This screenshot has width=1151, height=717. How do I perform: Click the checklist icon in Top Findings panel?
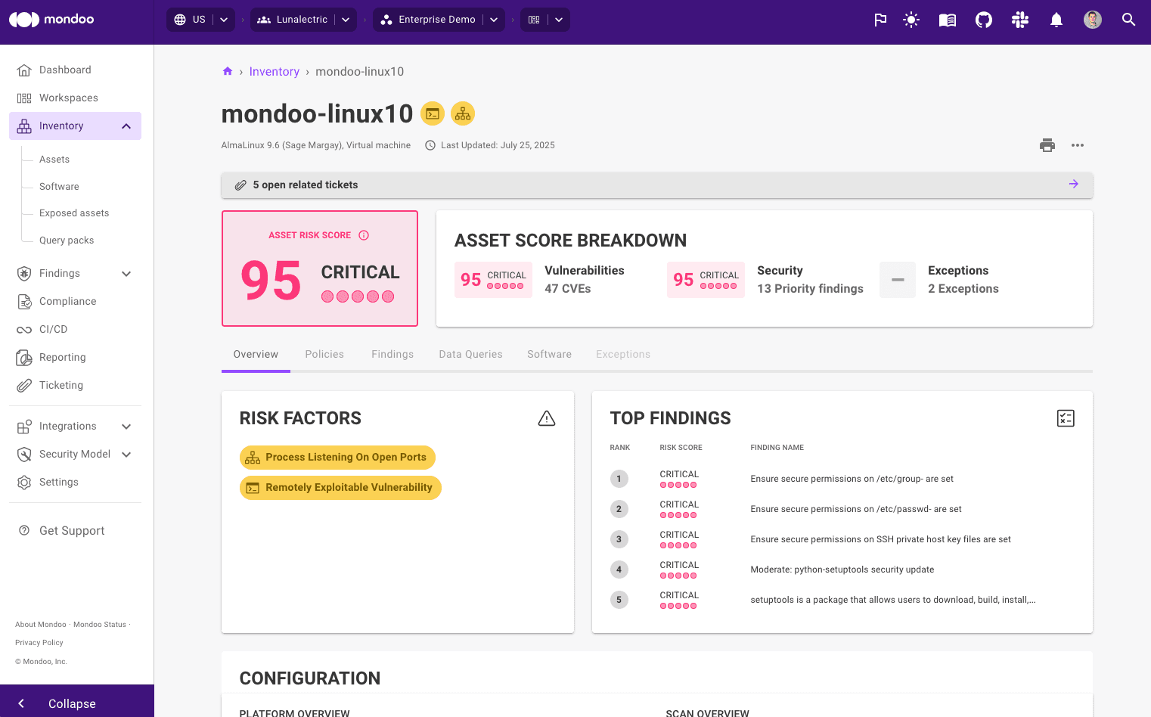(1066, 417)
